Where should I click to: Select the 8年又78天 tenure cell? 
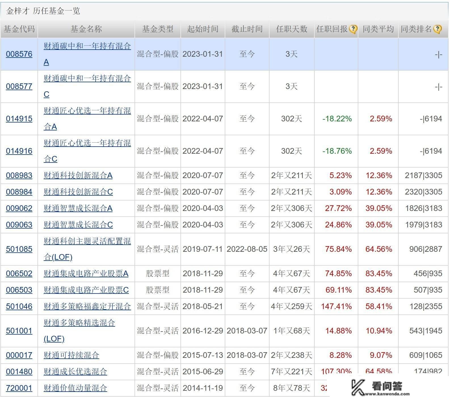click(292, 388)
